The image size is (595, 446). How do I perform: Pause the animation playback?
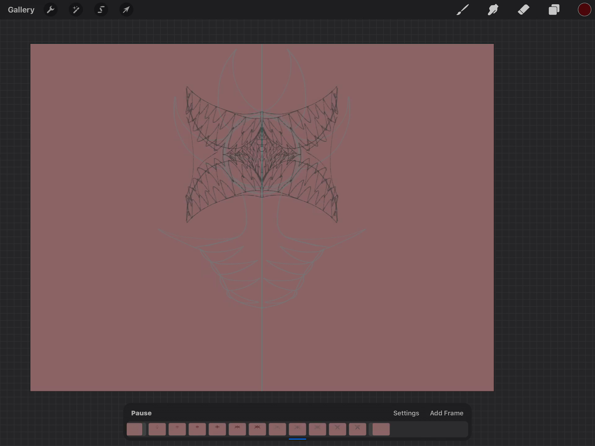(141, 413)
